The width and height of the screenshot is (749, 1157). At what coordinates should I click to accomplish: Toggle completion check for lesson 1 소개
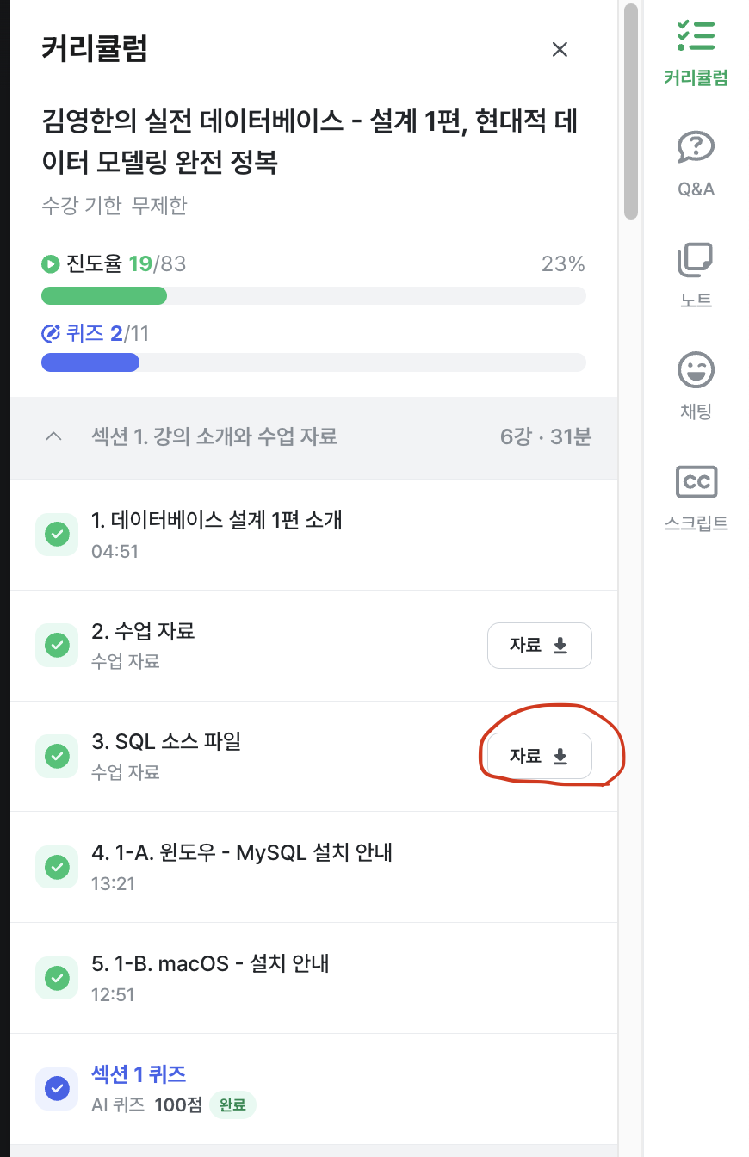pos(57,535)
